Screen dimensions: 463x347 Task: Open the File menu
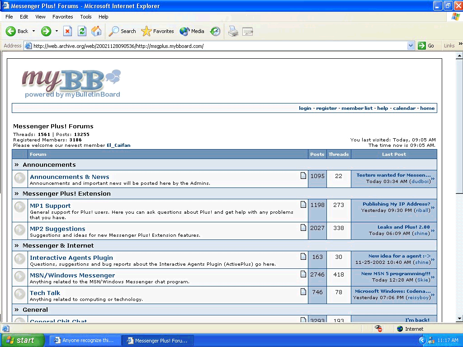coord(9,17)
